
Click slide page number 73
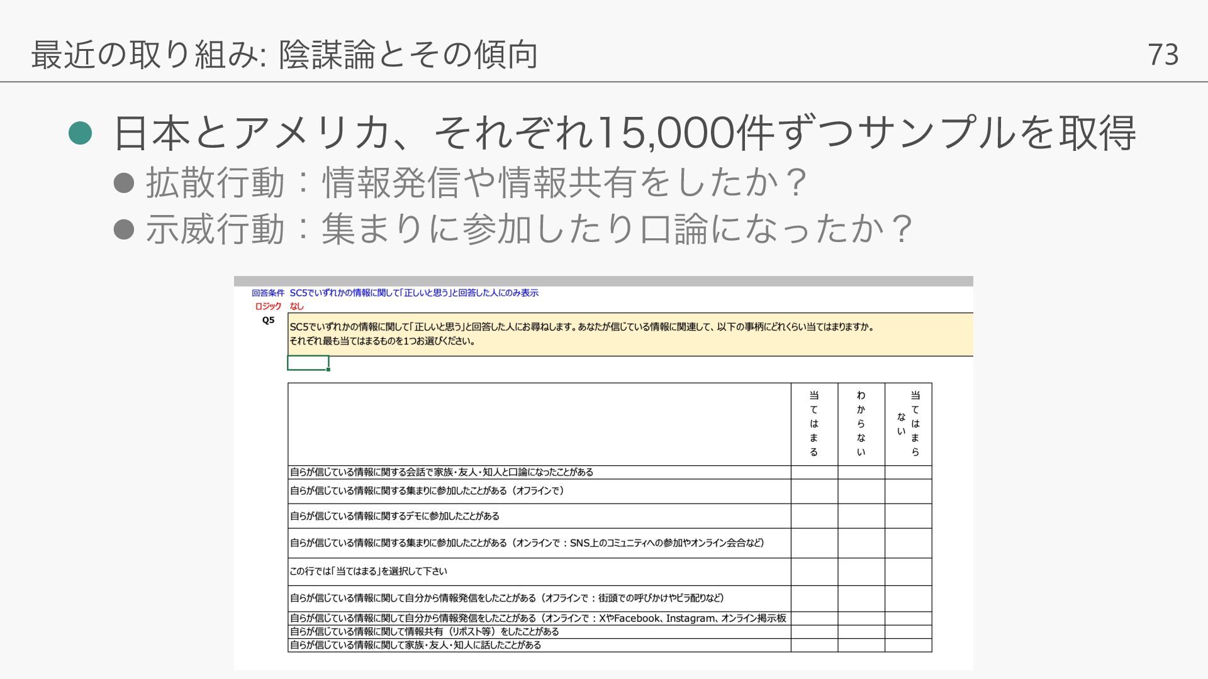(x=1163, y=55)
